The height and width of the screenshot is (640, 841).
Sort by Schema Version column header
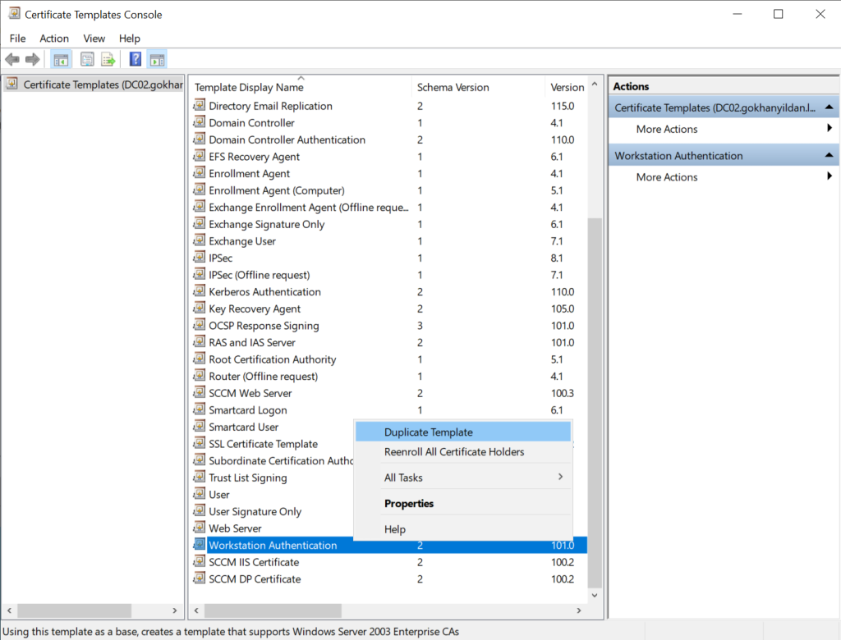tap(479, 87)
